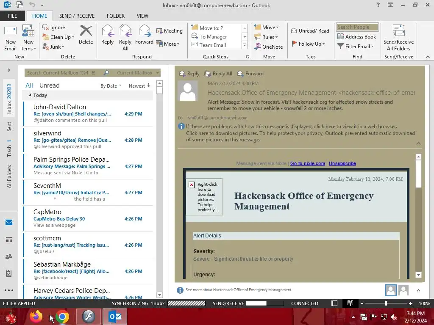Select the HOME tab
This screenshot has width=434, height=325.
coord(39,16)
